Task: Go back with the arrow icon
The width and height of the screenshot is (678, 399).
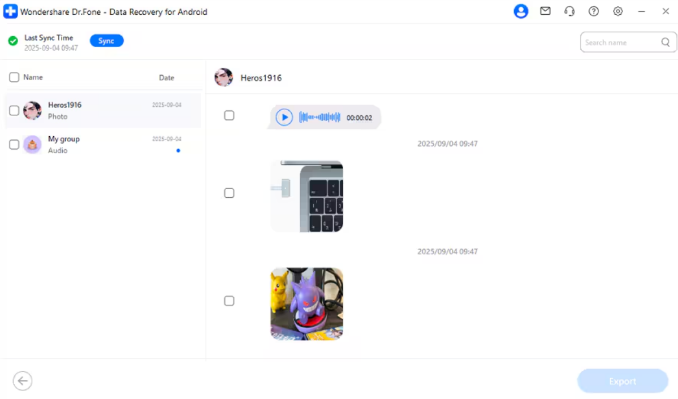Action: pos(23,381)
